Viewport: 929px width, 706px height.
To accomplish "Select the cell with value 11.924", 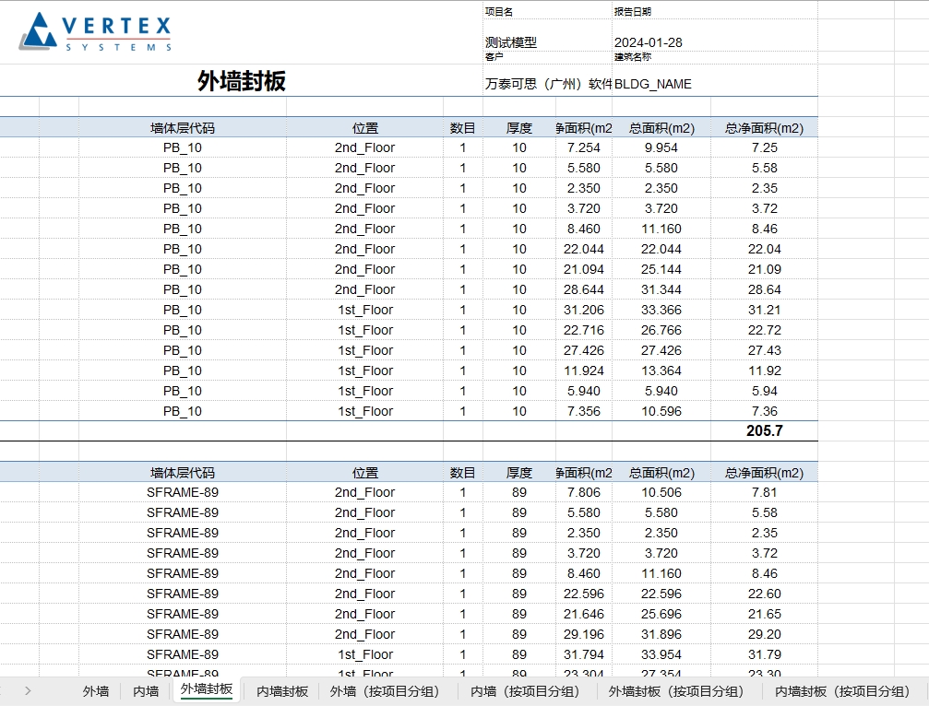I will 584,371.
